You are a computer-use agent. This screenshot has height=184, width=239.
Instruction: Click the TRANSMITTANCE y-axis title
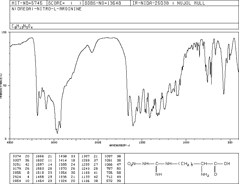click(x=1, y=86)
